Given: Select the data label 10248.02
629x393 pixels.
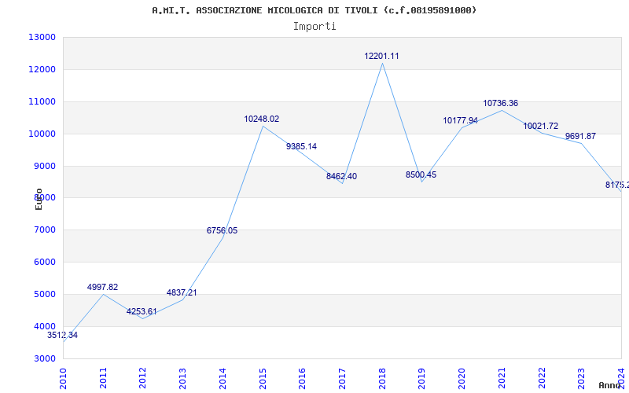Looking at the screenshot, I should point(262,119).
